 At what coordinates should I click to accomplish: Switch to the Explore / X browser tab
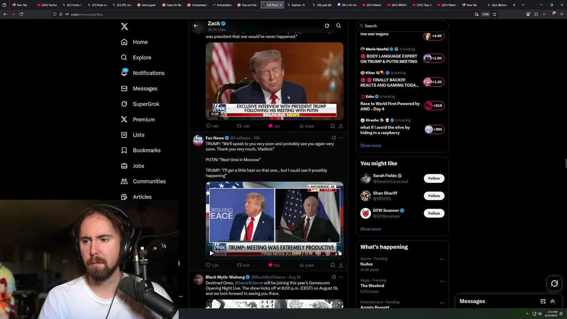295,5
